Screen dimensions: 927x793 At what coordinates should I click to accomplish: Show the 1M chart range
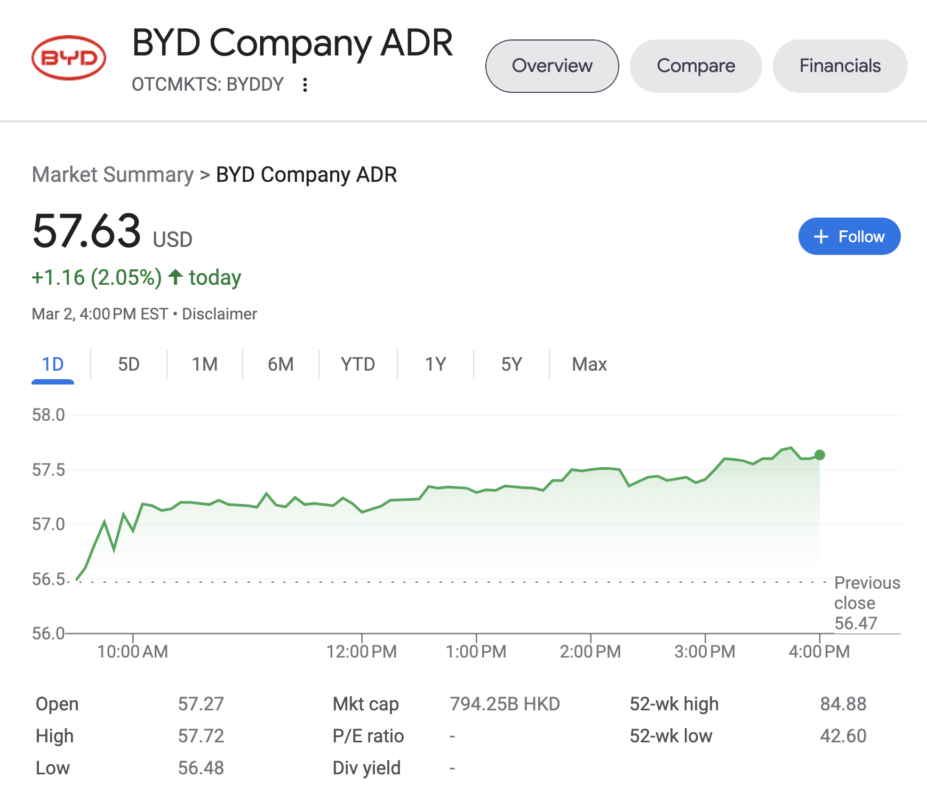click(x=205, y=365)
